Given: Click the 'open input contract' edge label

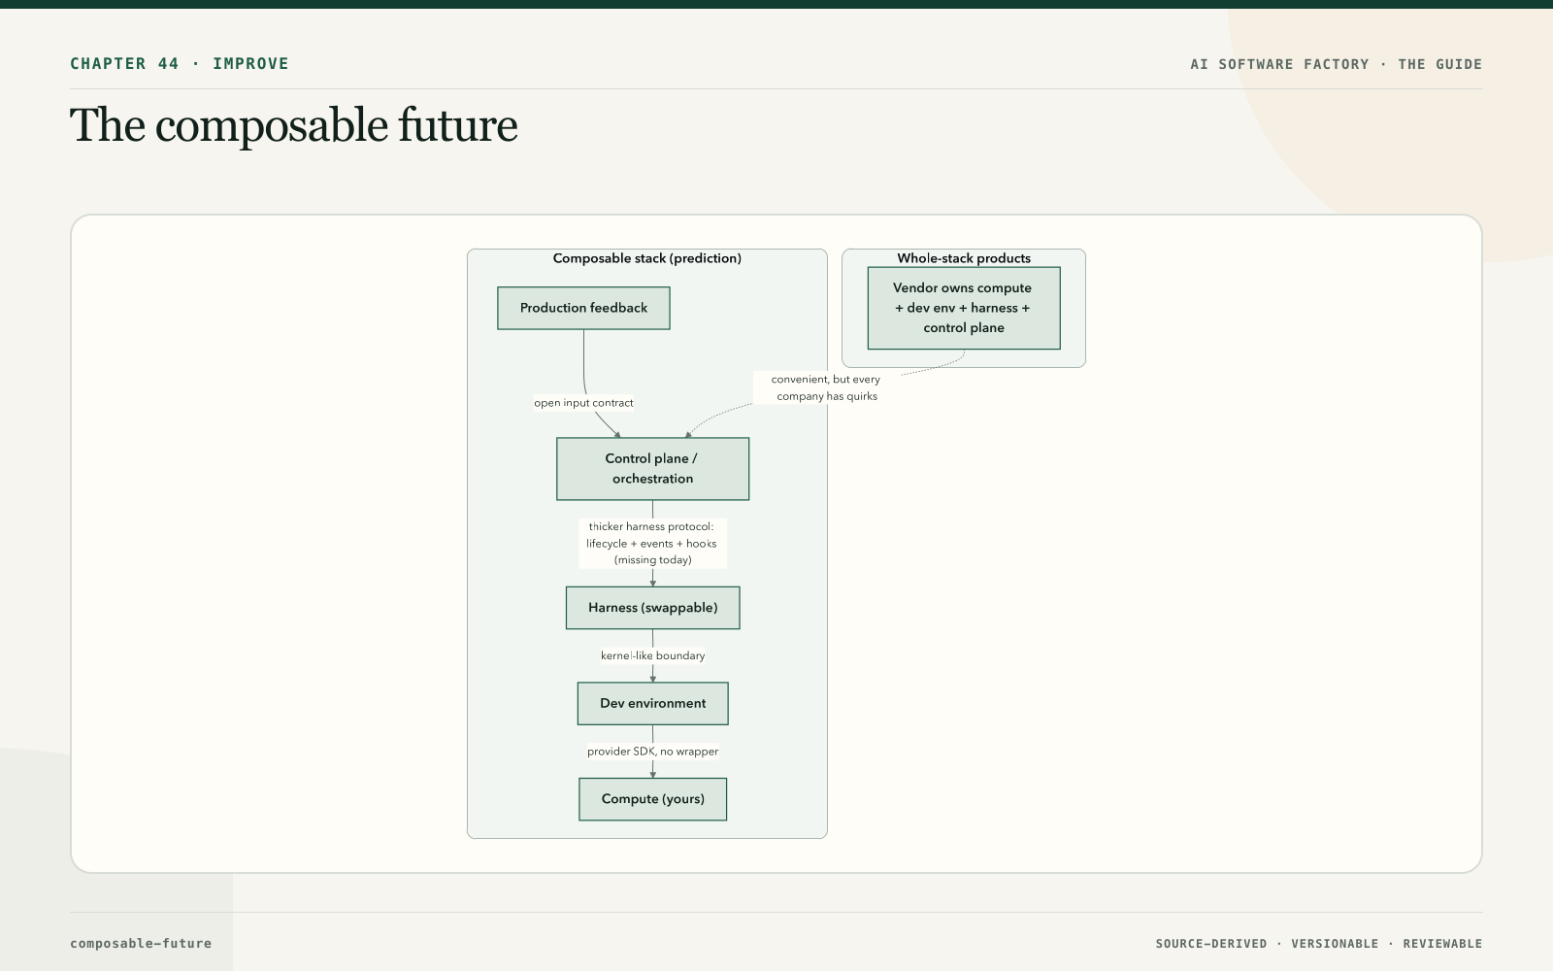Looking at the screenshot, I should pyautogui.click(x=583, y=403).
